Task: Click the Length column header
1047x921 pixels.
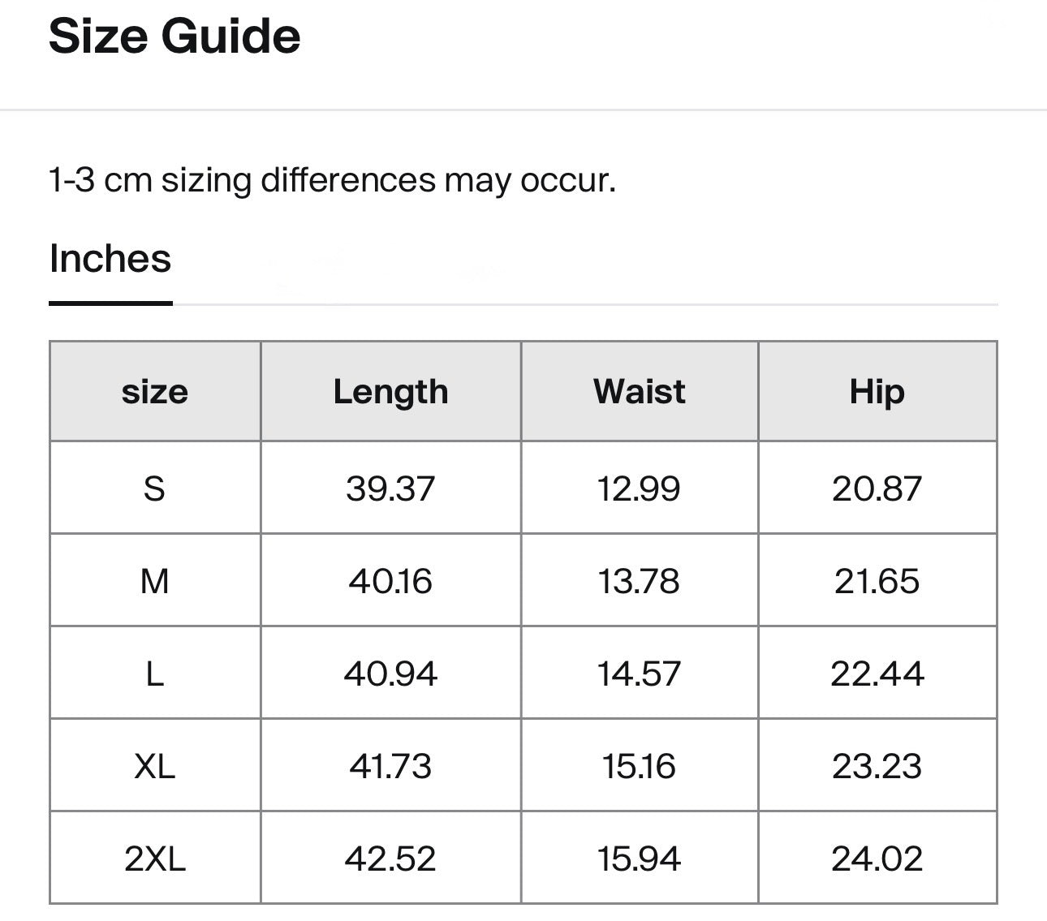Action: [391, 391]
